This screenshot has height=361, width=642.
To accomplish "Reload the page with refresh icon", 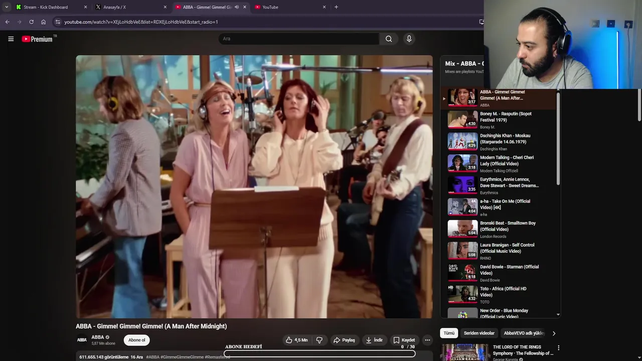I will 31,22.
